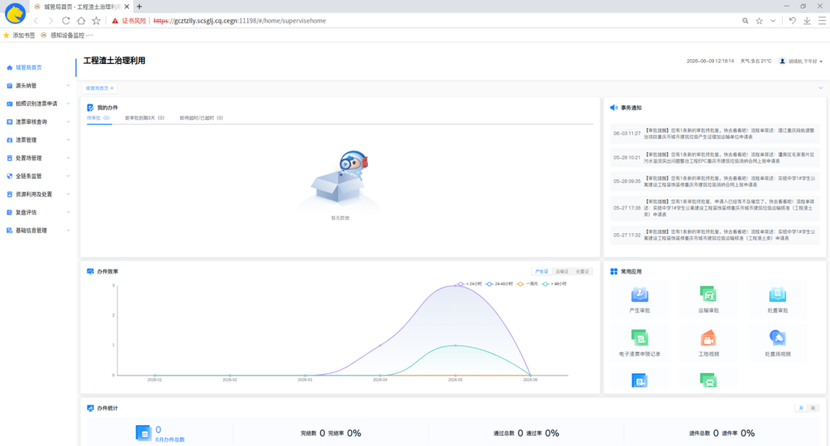Toggle the <24小时 legend series
This screenshot has height=446, width=830.
click(469, 284)
